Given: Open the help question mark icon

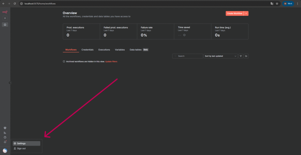Looking at the screenshot, I should tap(5, 137).
